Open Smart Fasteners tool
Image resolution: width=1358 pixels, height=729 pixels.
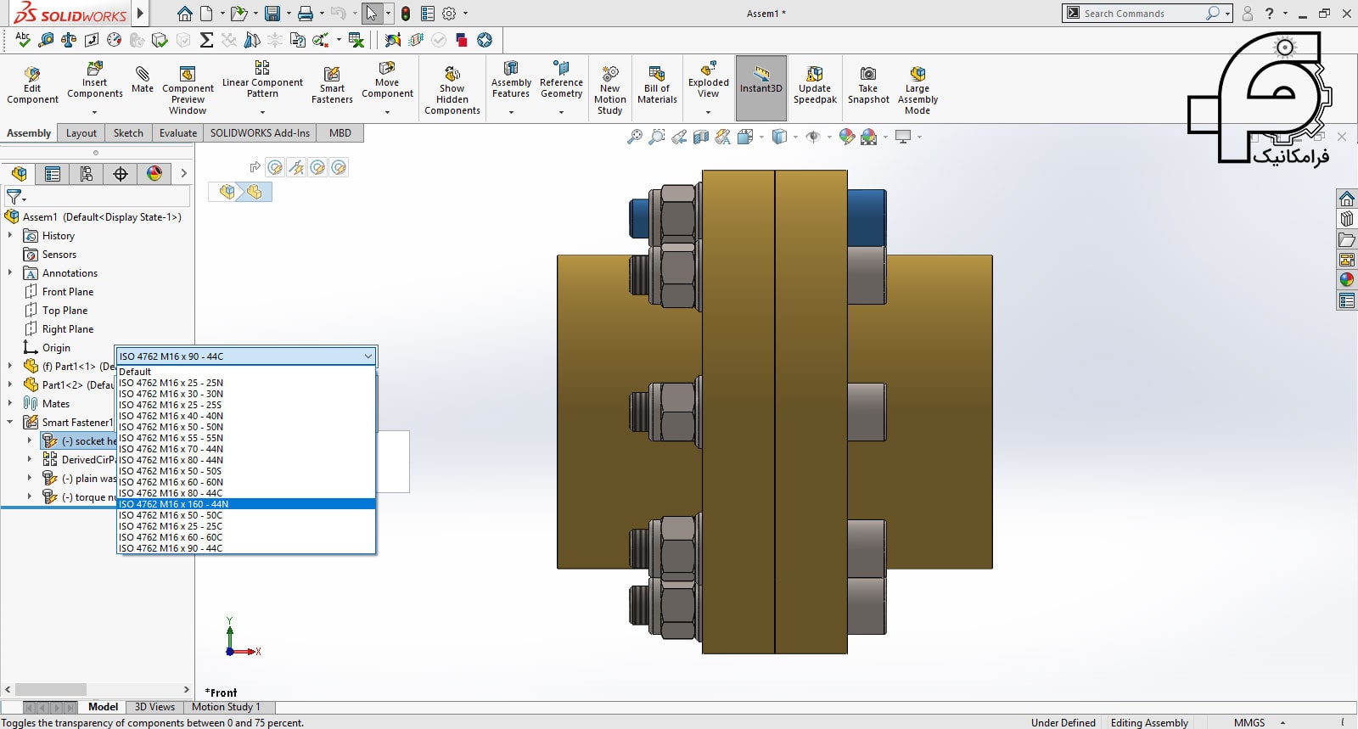[x=332, y=76]
